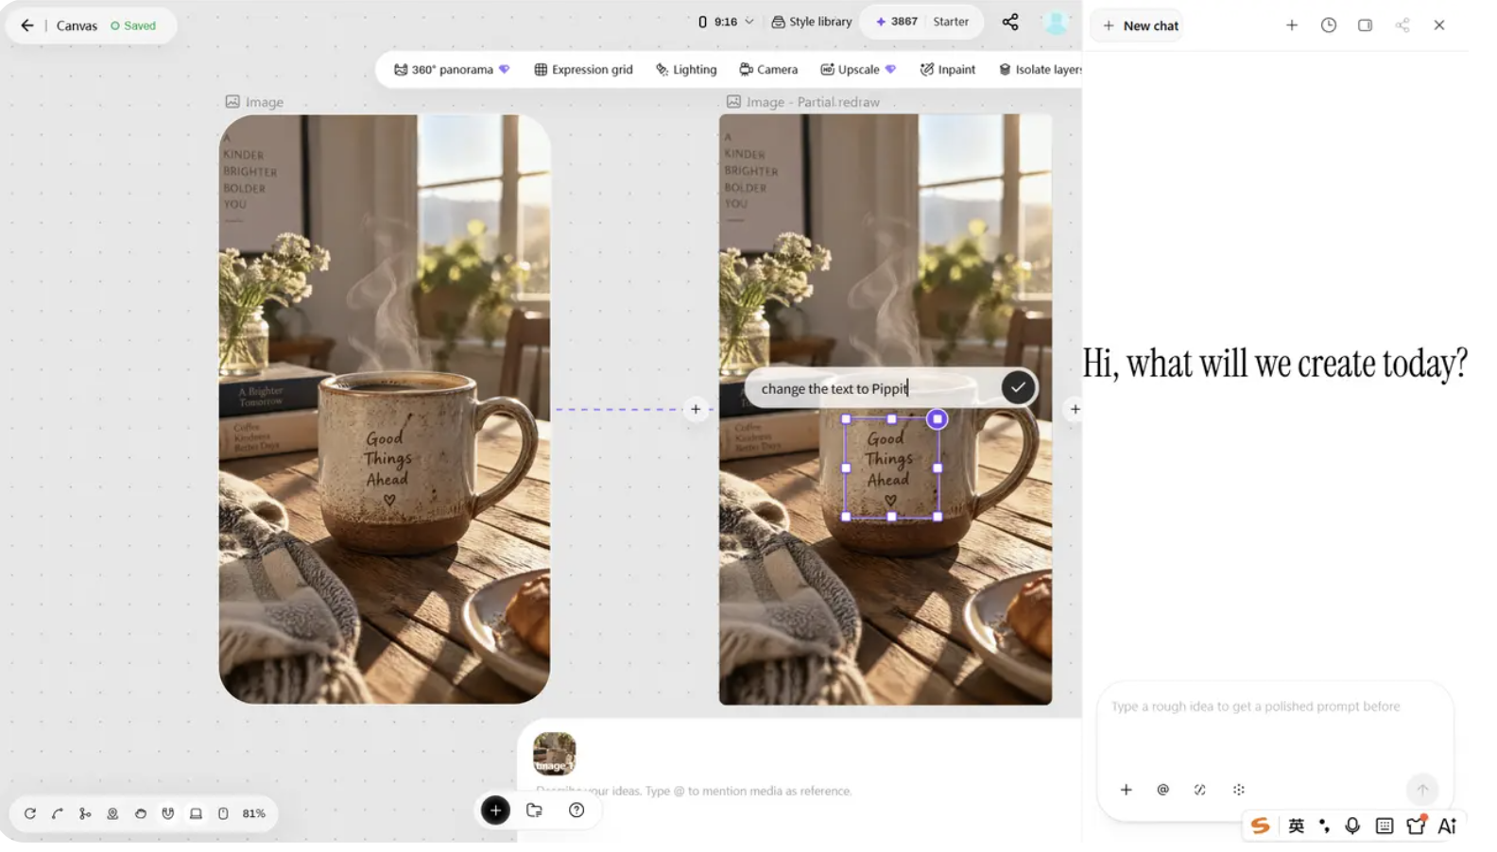
Task: Open the Lighting tool
Action: point(686,70)
